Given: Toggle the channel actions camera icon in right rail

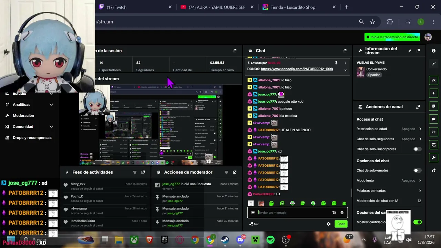Looking at the screenshot, I should point(433,145).
